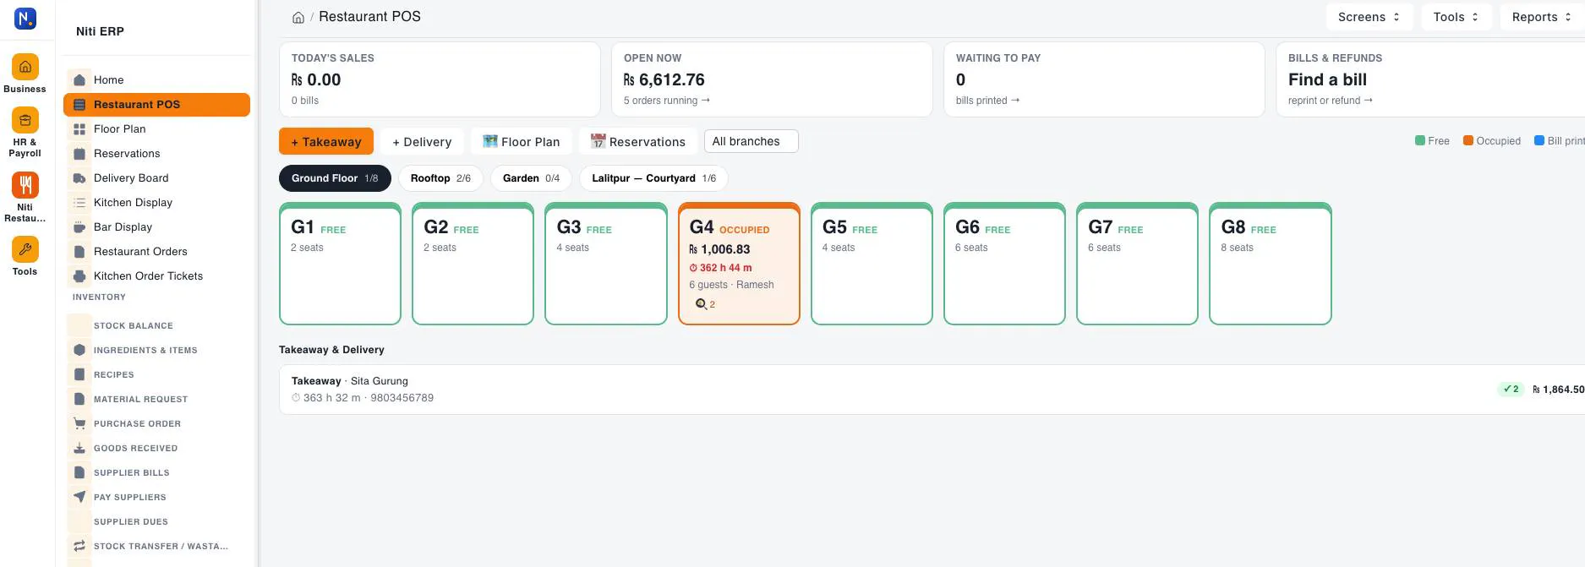Open the Reservations button in toolbar

point(637,141)
